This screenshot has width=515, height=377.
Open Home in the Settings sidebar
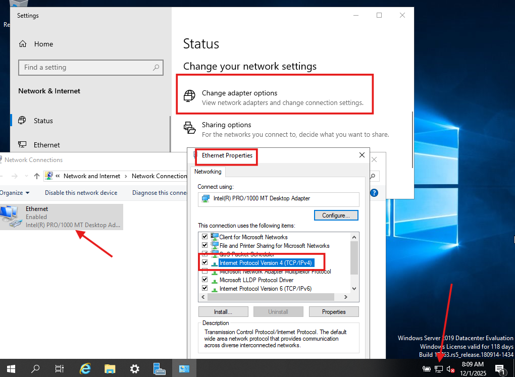click(x=36, y=44)
